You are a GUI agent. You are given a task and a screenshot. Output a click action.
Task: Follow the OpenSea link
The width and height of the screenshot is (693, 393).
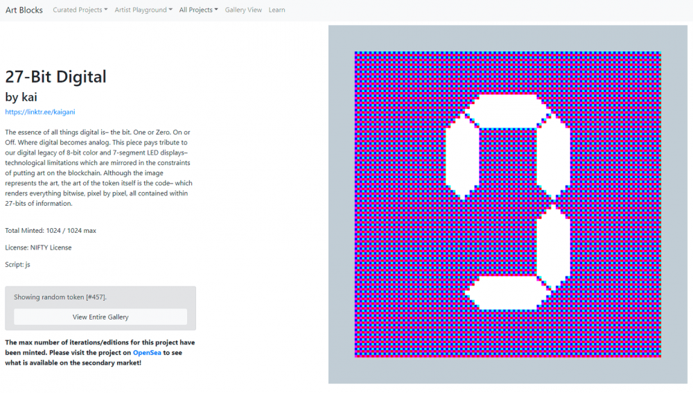pyautogui.click(x=147, y=353)
